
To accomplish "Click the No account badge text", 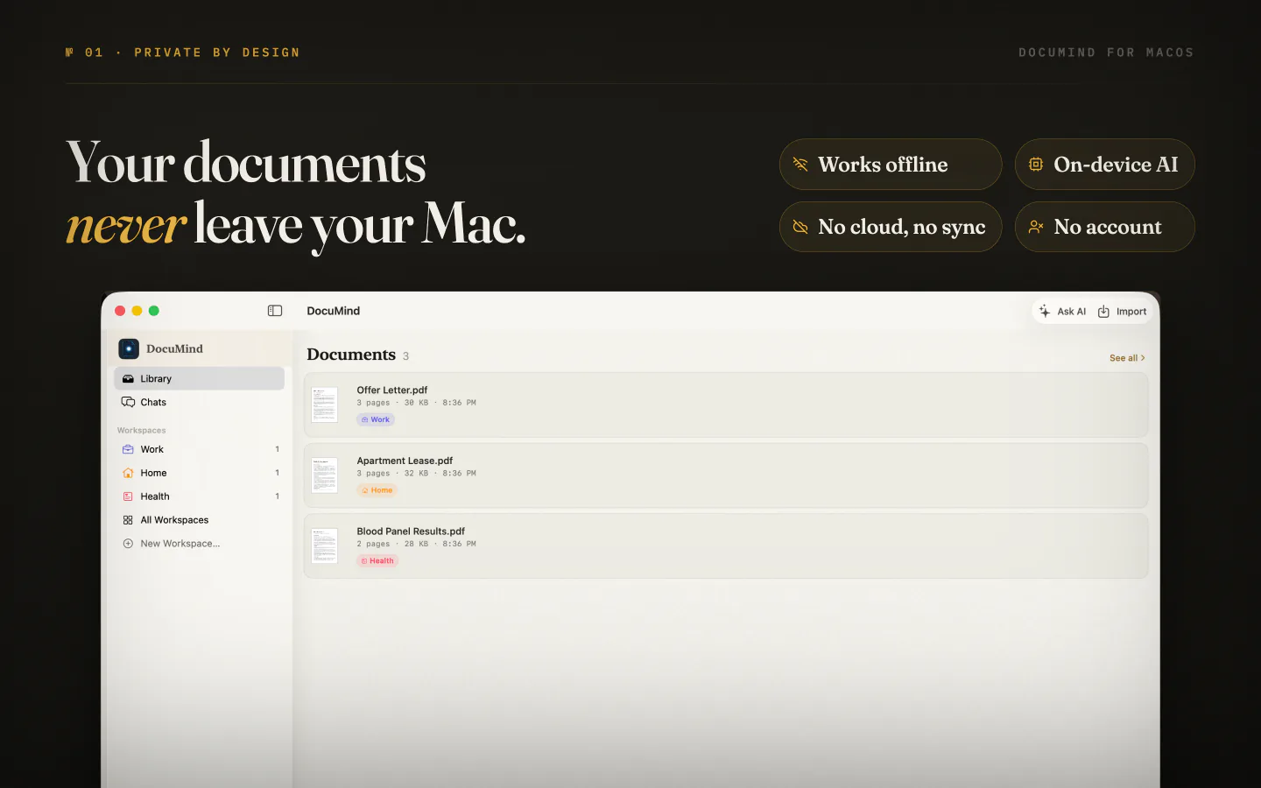I will click(x=1108, y=228).
